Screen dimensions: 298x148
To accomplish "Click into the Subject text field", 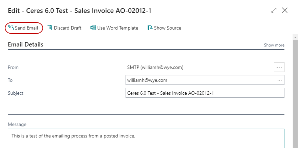I will [x=205, y=93].
